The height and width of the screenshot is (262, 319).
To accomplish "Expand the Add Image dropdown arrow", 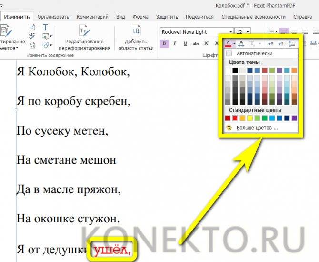I will pos(50,36).
